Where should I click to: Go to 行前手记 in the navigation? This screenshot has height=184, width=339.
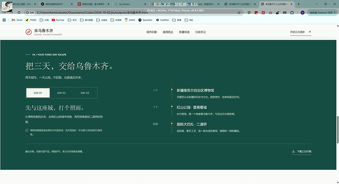pyautogui.click(x=200, y=32)
